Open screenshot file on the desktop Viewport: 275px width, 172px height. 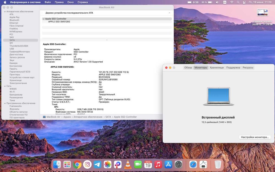coord(262,13)
